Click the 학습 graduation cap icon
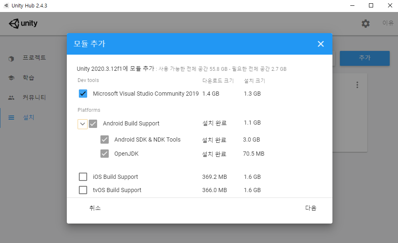 tap(11, 78)
